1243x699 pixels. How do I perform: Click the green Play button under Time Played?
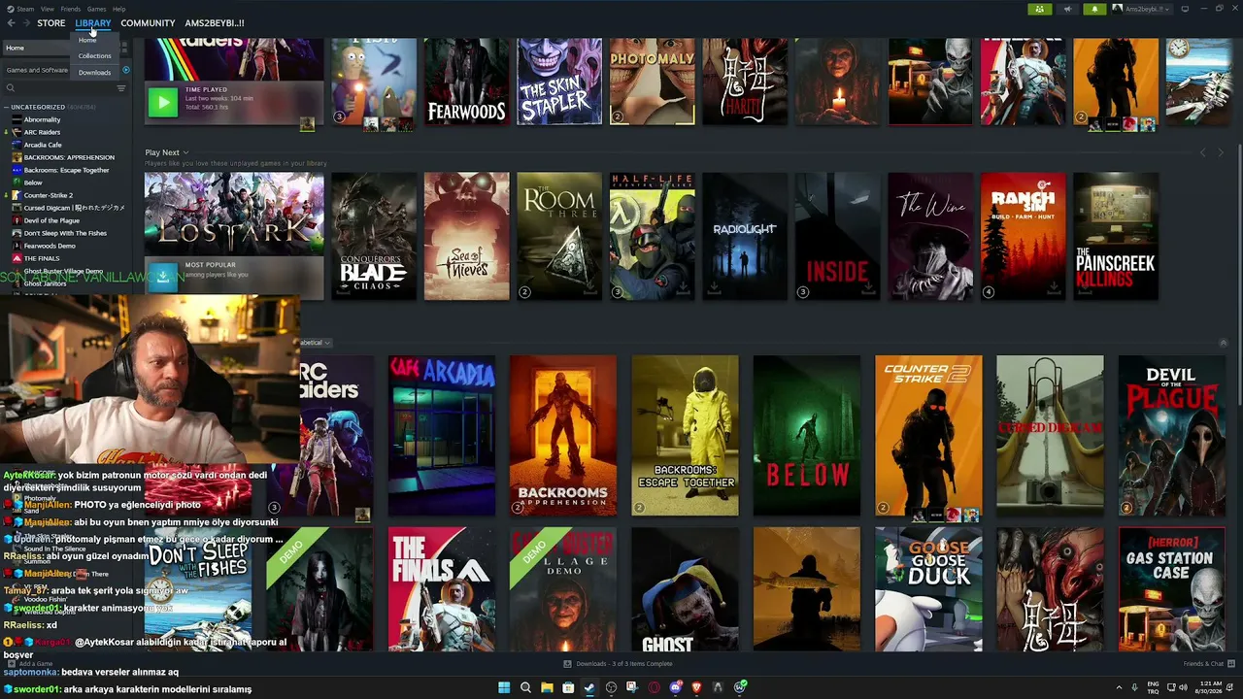(x=162, y=102)
